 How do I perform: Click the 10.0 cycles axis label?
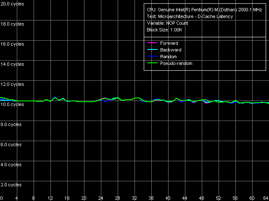(12, 104)
